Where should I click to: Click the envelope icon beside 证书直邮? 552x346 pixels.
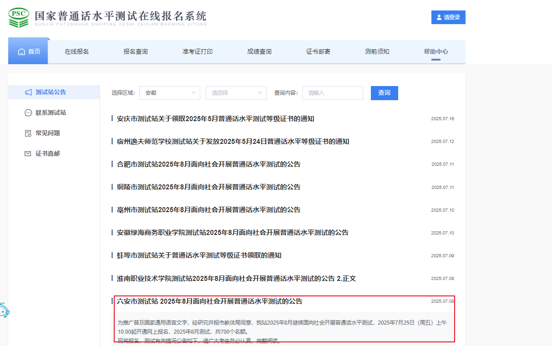[x=28, y=154]
